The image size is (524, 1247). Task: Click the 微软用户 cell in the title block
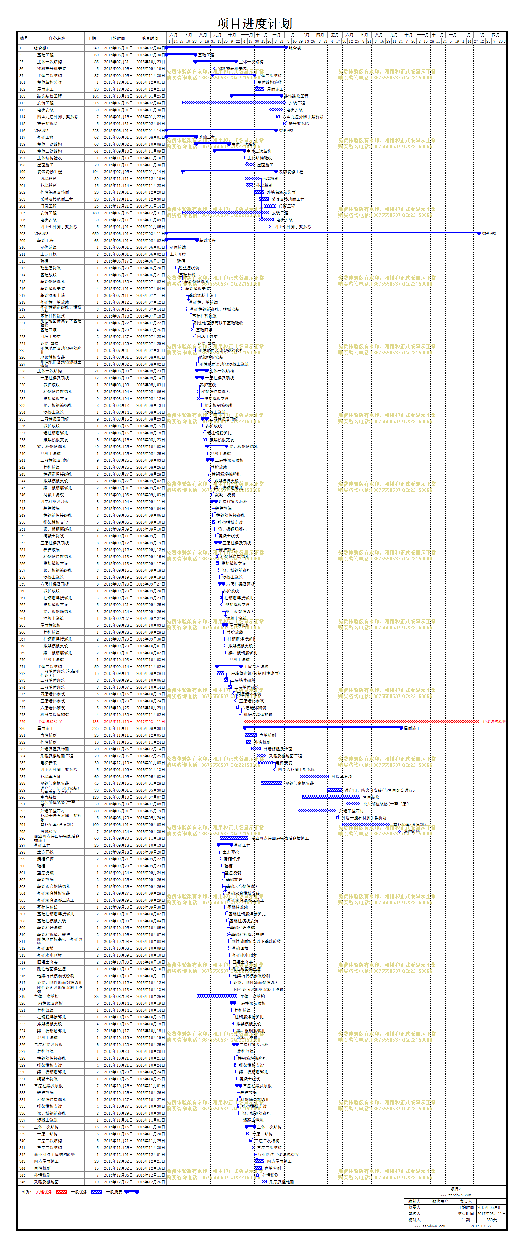pos(440,1201)
